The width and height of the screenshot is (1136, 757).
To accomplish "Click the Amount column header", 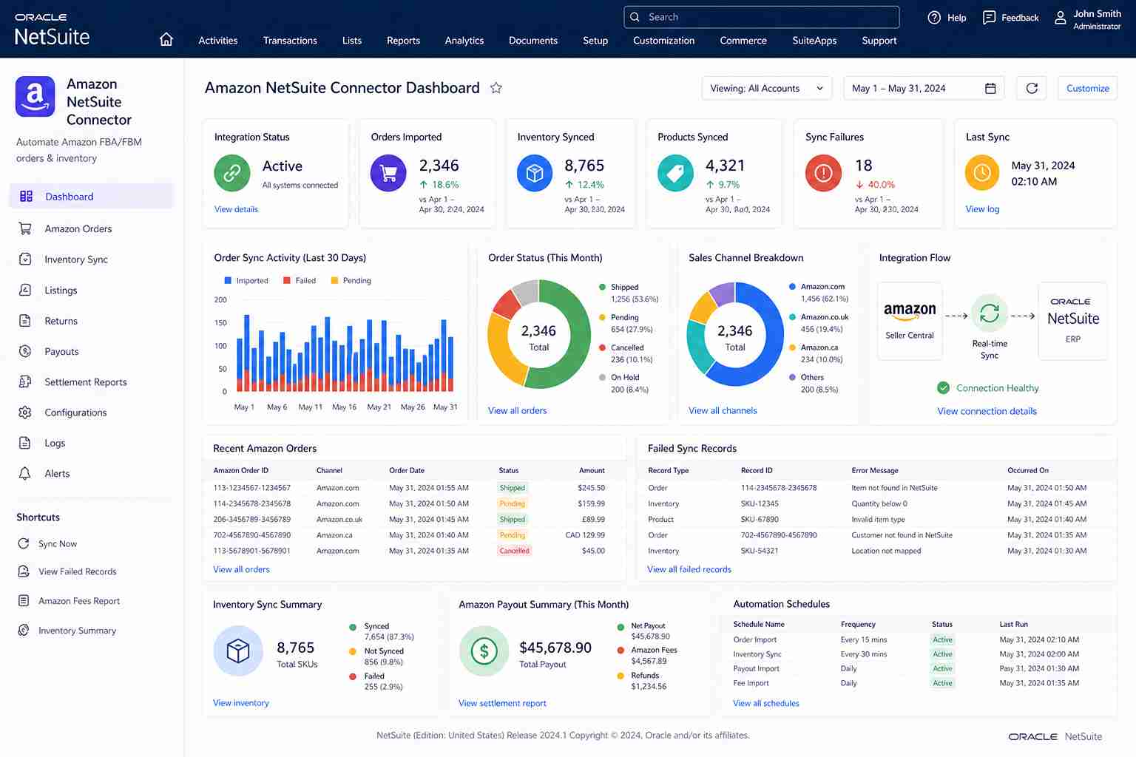I will (x=592, y=470).
